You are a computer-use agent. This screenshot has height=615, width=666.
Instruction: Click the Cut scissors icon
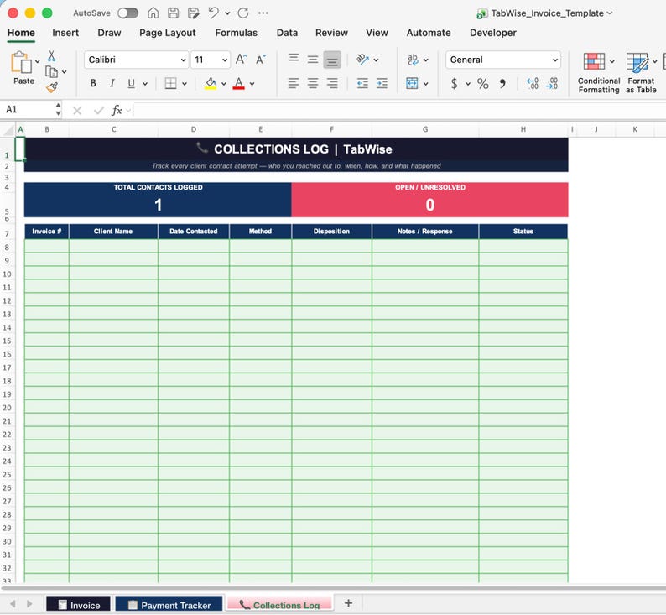point(51,56)
